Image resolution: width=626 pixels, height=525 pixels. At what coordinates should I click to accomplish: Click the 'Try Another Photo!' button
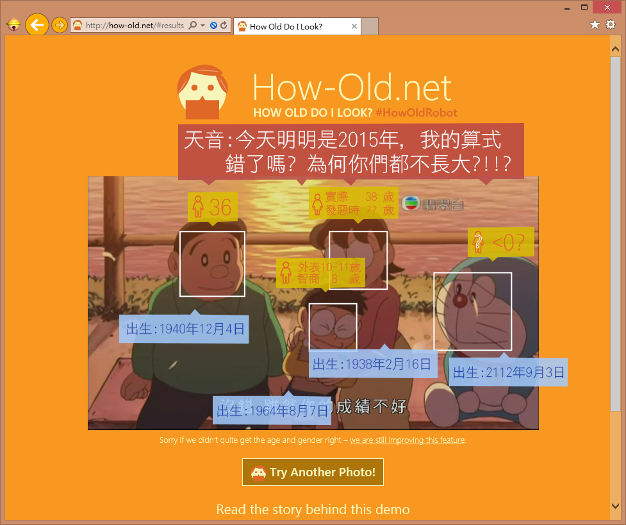point(313,472)
